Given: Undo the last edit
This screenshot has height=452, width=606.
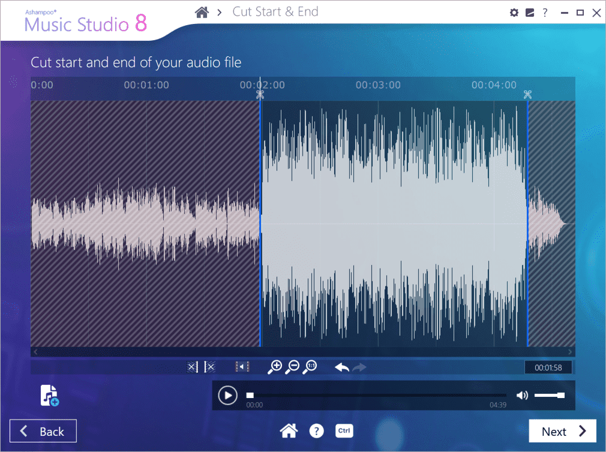Looking at the screenshot, I should pos(341,367).
